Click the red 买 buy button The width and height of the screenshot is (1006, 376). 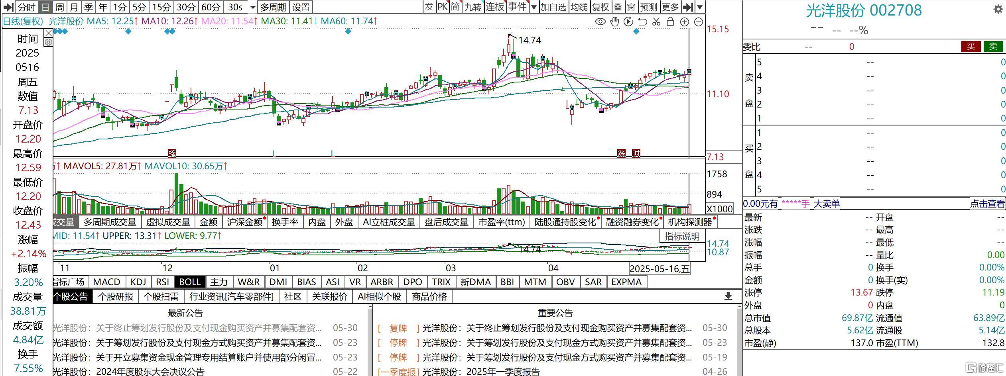[971, 47]
